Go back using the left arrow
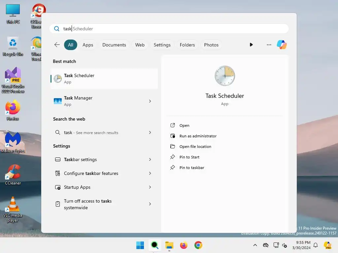This screenshot has width=338, height=253. click(57, 45)
